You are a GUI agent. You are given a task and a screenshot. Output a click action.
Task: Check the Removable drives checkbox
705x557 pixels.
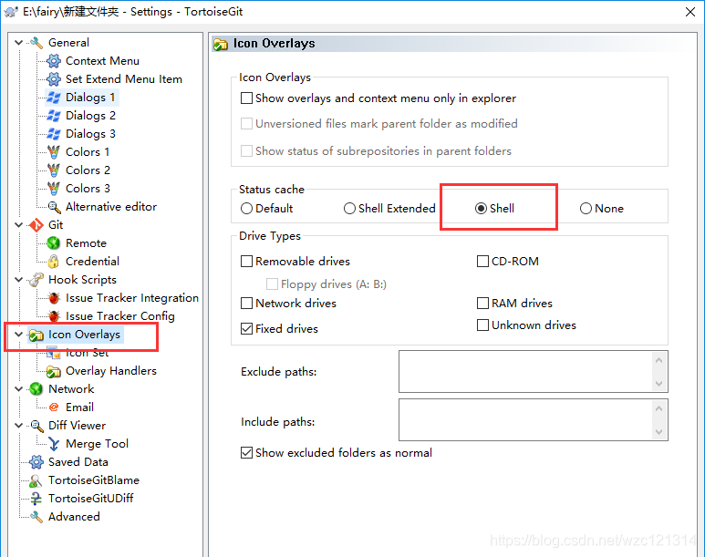click(x=246, y=262)
